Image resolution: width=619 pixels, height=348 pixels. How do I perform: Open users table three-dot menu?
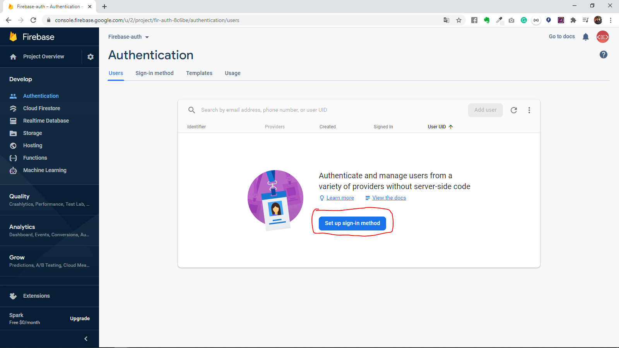click(529, 110)
